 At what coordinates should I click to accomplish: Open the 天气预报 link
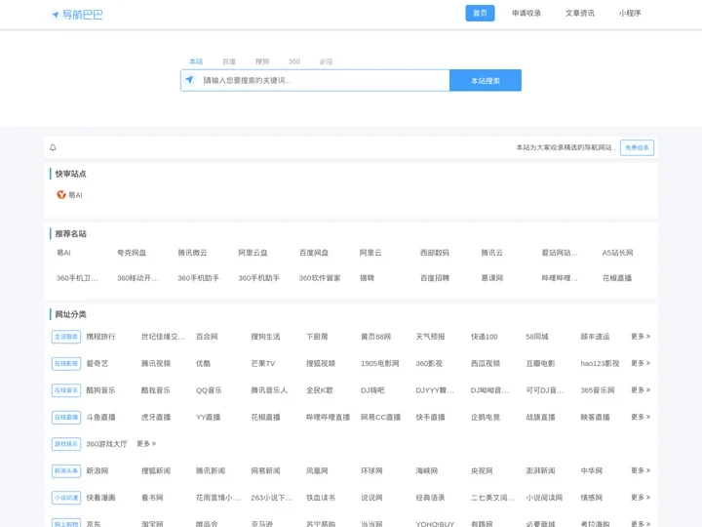[x=430, y=337]
